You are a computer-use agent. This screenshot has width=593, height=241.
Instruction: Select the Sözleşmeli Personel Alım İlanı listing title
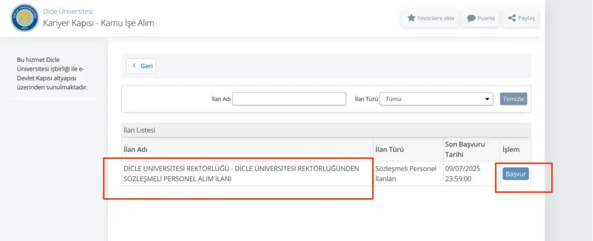click(x=241, y=173)
